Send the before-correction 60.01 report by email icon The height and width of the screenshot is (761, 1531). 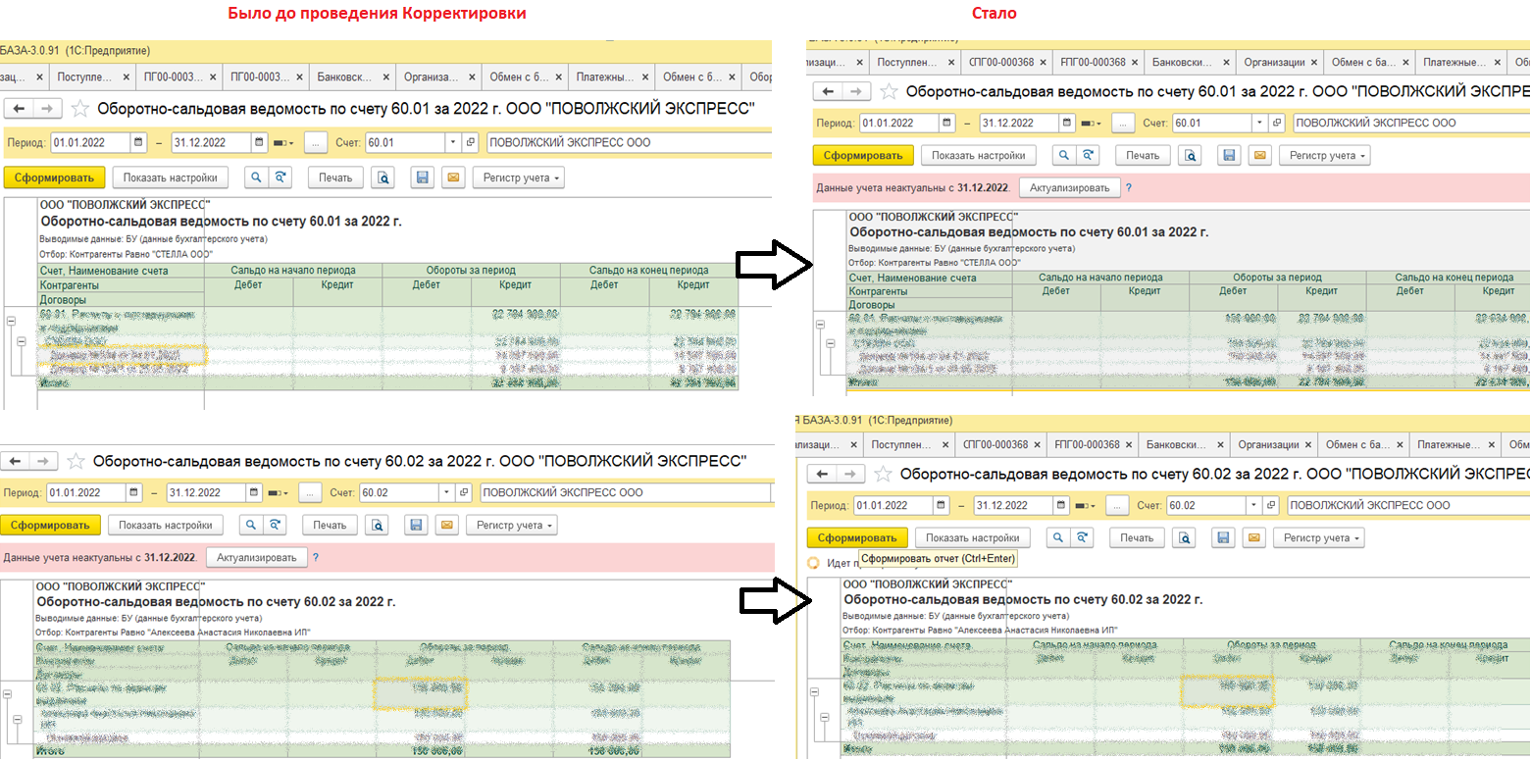(x=452, y=178)
